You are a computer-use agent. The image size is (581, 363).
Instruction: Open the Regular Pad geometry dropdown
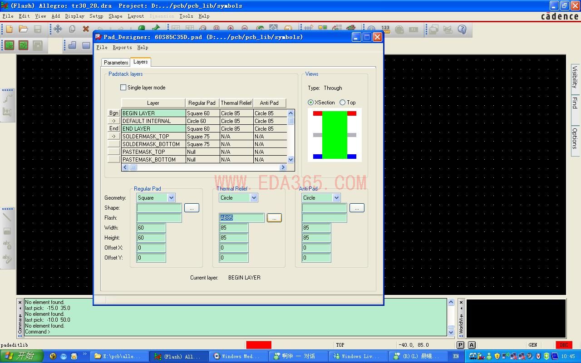[171, 198]
